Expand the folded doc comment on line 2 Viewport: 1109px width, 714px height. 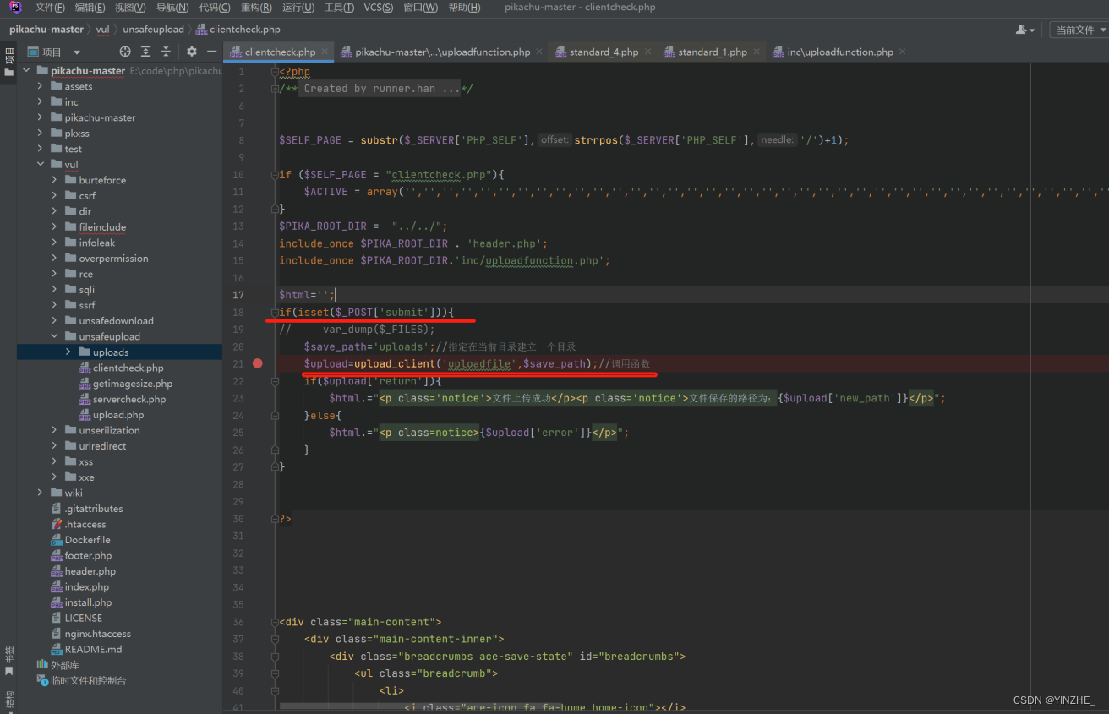click(274, 89)
